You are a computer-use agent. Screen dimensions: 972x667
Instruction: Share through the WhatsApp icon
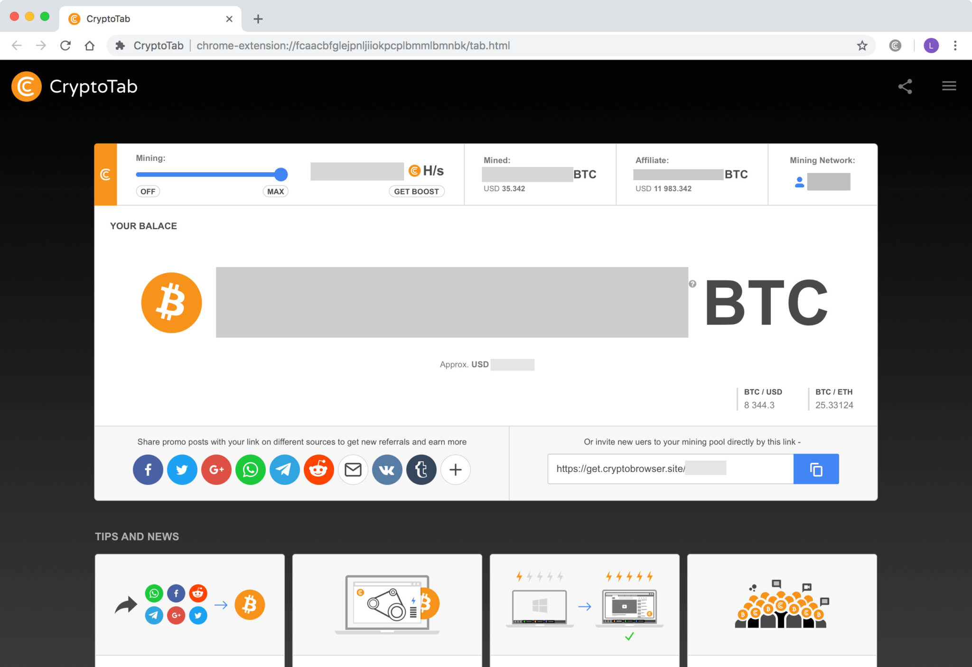coord(250,470)
